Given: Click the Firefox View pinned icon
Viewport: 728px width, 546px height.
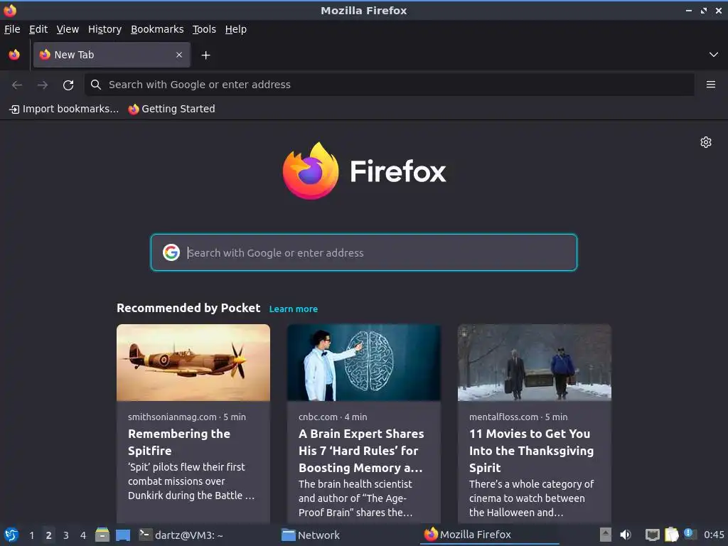Looking at the screenshot, I should 14,55.
